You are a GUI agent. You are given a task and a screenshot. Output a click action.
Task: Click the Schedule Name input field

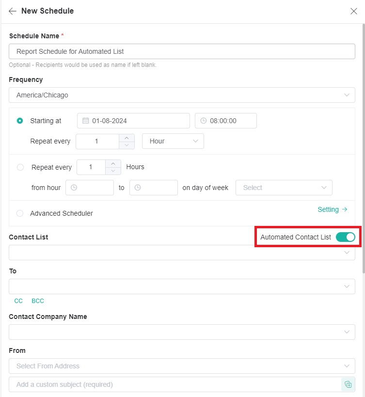tap(182, 51)
